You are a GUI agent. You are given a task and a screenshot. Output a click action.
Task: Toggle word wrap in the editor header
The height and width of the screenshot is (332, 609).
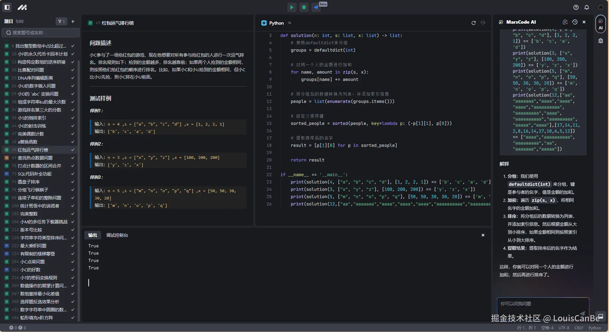click(x=483, y=23)
